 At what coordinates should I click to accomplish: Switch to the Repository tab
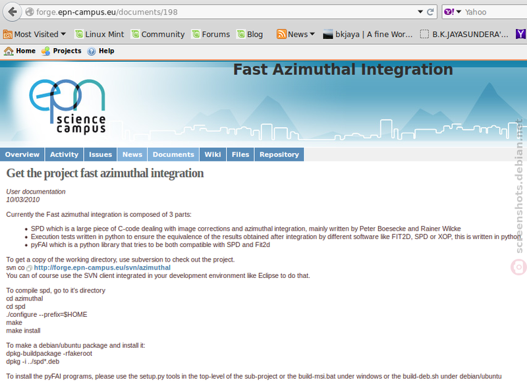(x=279, y=155)
